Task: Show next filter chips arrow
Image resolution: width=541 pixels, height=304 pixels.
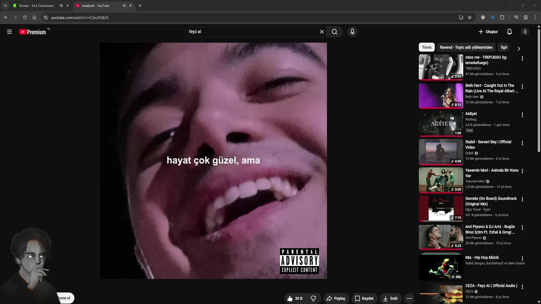Action: coord(519,48)
